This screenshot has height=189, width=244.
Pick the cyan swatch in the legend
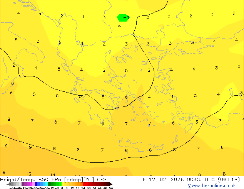click(47, 184)
